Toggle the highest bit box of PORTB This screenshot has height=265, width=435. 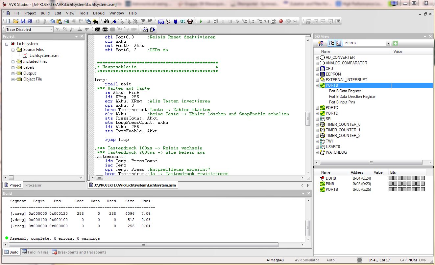click(391, 189)
